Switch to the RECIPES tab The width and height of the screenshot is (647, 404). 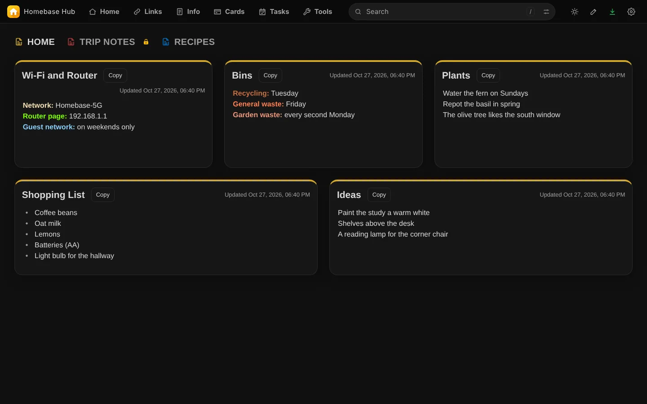(188, 42)
